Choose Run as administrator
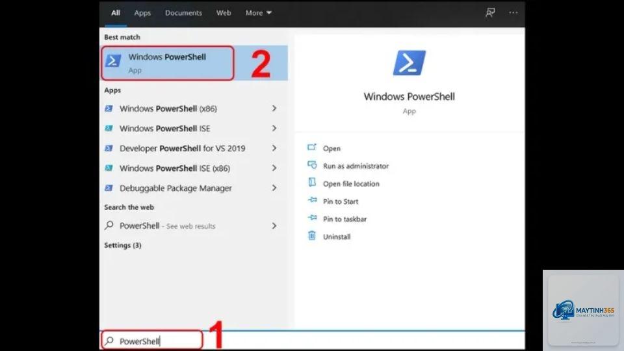 [x=356, y=166]
